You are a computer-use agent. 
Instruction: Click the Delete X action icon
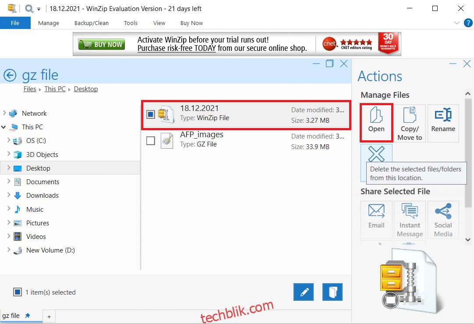[376, 154]
